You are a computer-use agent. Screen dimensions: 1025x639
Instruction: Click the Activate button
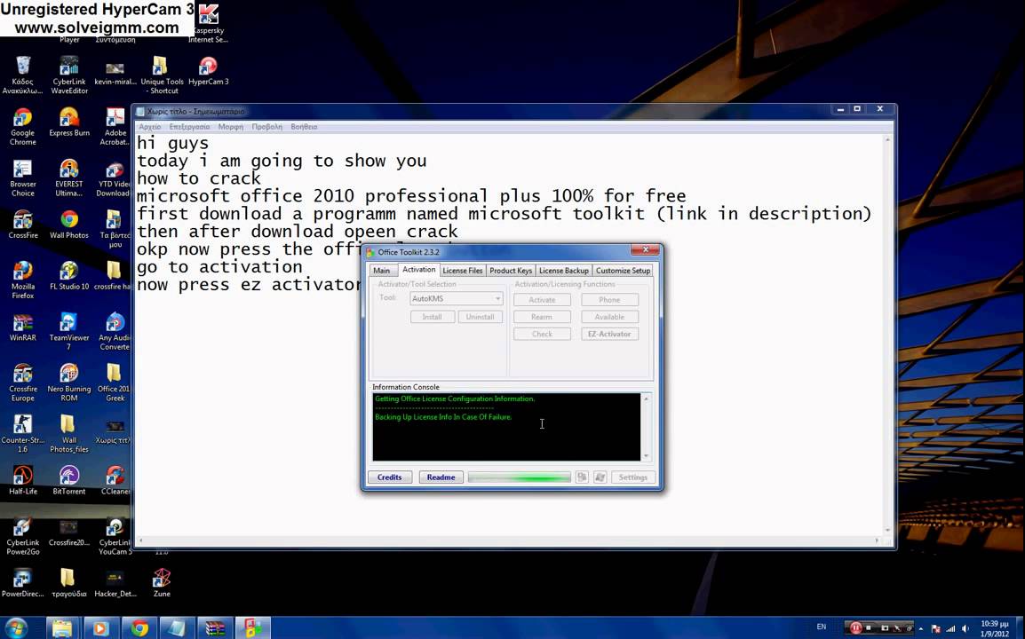click(x=542, y=300)
